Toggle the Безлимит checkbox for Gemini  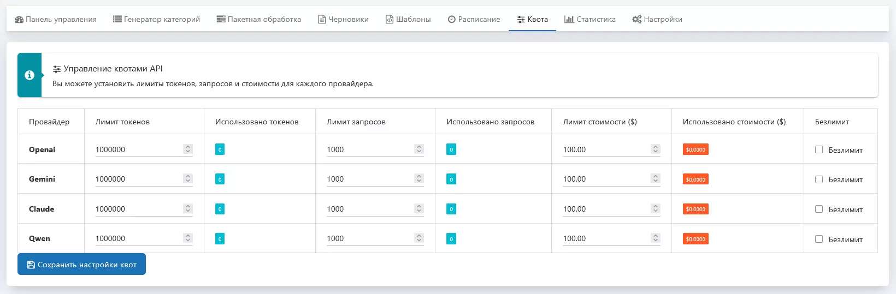(x=819, y=179)
